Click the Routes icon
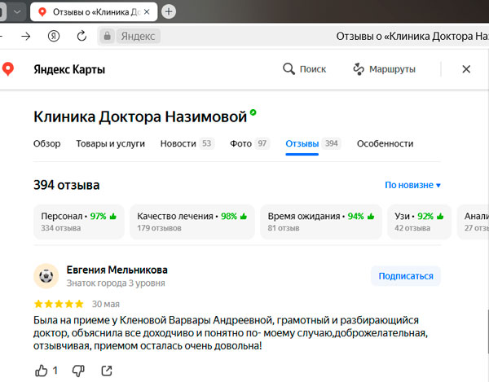 tap(359, 69)
